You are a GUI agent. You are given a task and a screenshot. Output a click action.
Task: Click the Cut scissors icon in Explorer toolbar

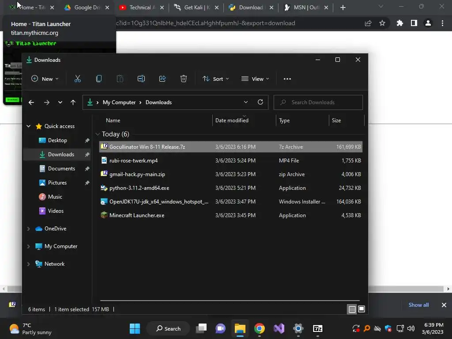[78, 79]
